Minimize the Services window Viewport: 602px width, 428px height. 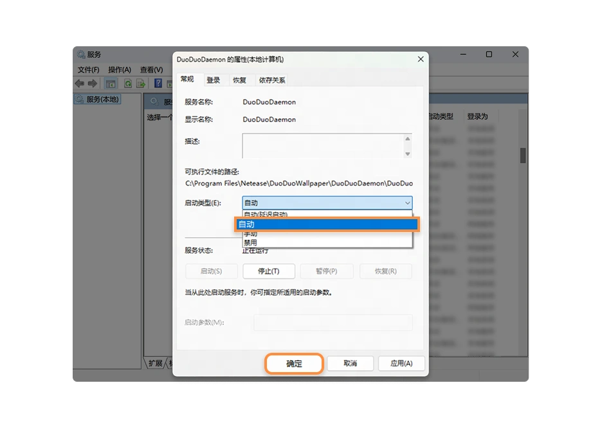pyautogui.click(x=464, y=55)
